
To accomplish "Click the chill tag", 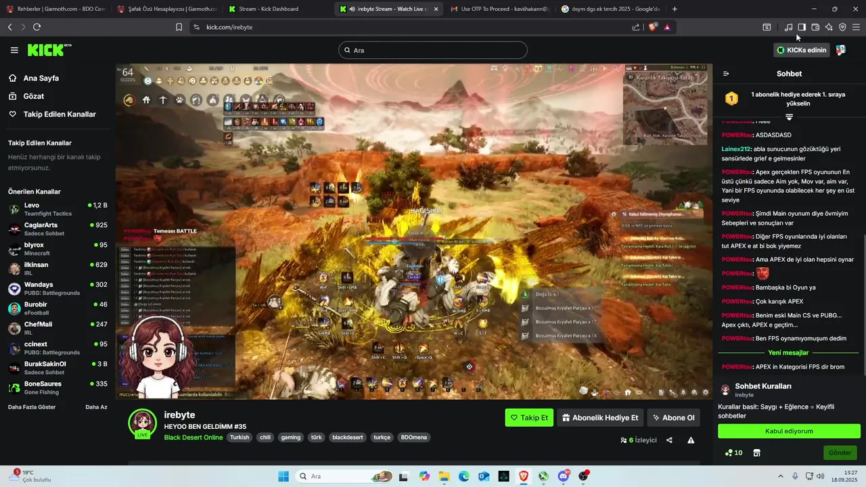I will click(265, 438).
